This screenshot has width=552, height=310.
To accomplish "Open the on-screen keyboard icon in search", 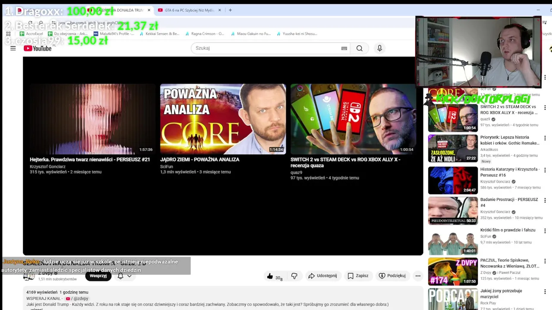I will [x=344, y=48].
